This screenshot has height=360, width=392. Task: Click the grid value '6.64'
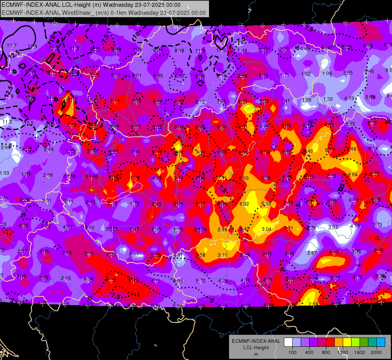[352, 175]
